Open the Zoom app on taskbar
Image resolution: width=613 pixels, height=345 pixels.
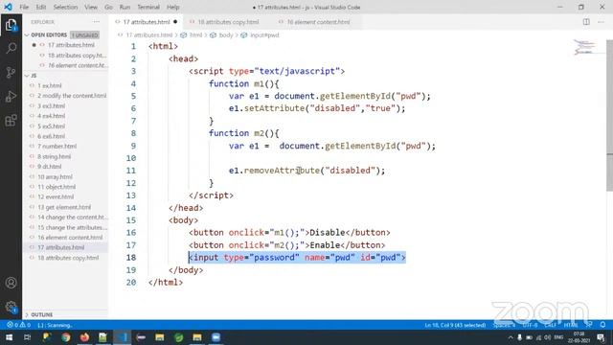216,337
